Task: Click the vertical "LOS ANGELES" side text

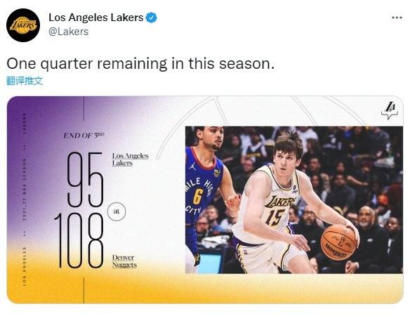Action: pos(25,266)
